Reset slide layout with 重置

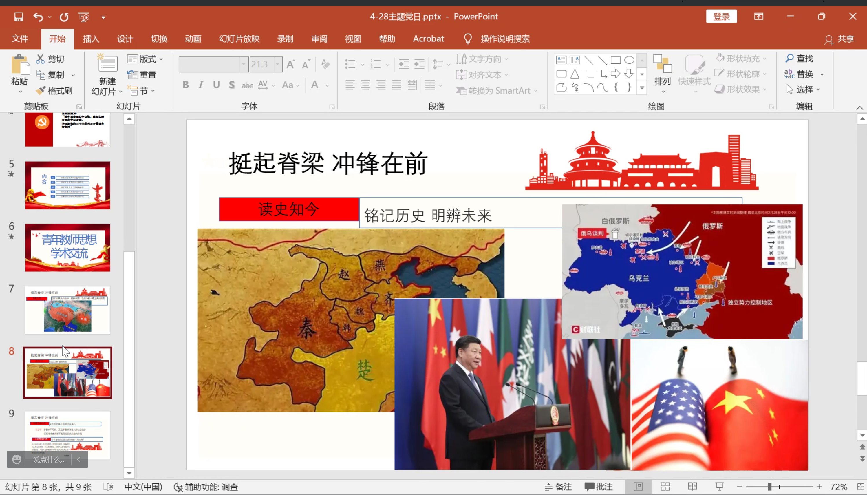[142, 74]
